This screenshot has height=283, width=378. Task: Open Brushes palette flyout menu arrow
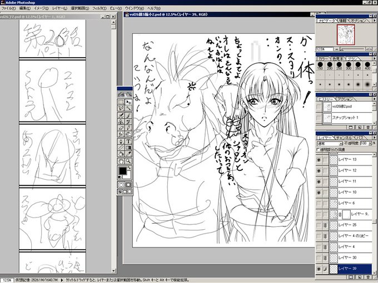[x=374, y=58]
